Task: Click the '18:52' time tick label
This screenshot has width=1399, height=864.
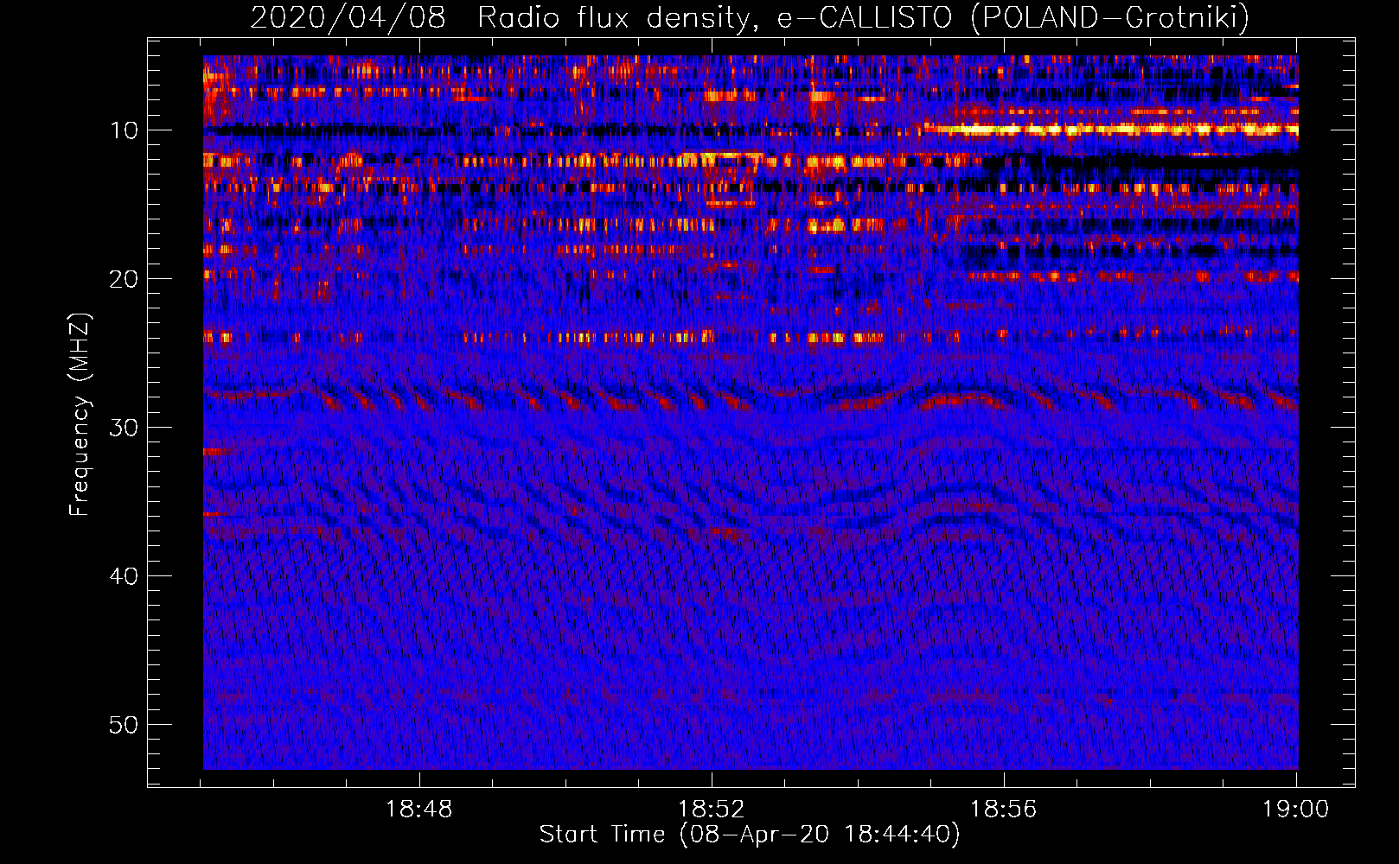Action: tap(712, 809)
